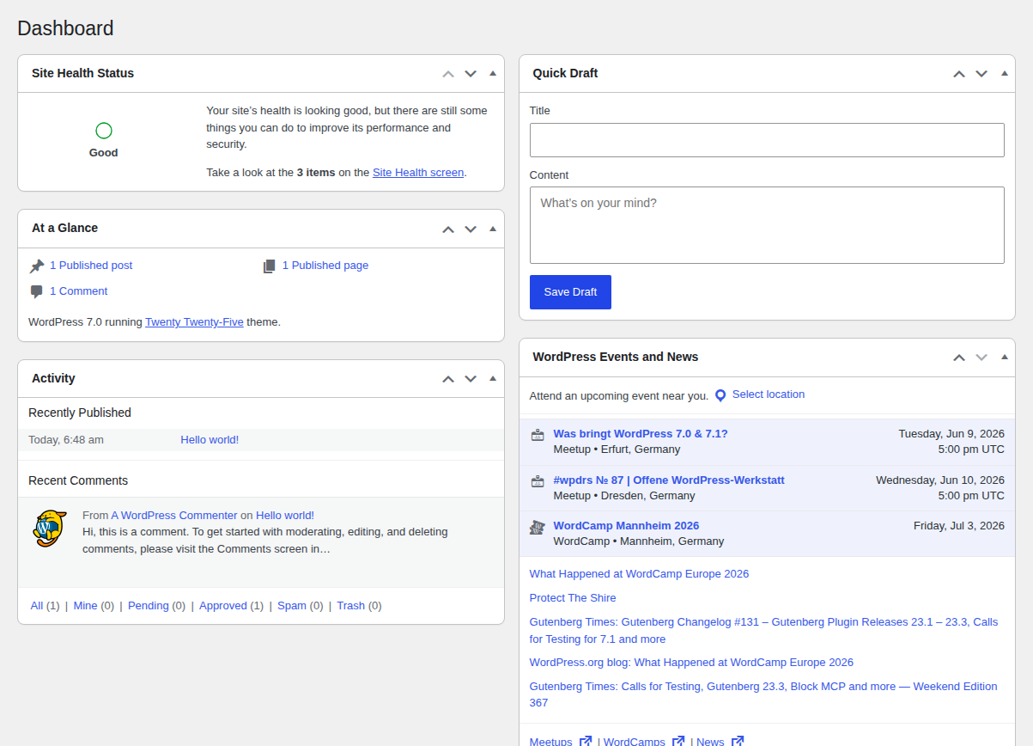1033x746 pixels.
Task: Collapse the At a Glance panel
Action: (x=493, y=229)
